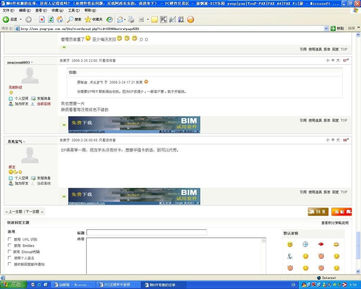This screenshot has width=361, height=289.
Task: Refresh the page using the toolbar icon
Action: click(x=51, y=19)
